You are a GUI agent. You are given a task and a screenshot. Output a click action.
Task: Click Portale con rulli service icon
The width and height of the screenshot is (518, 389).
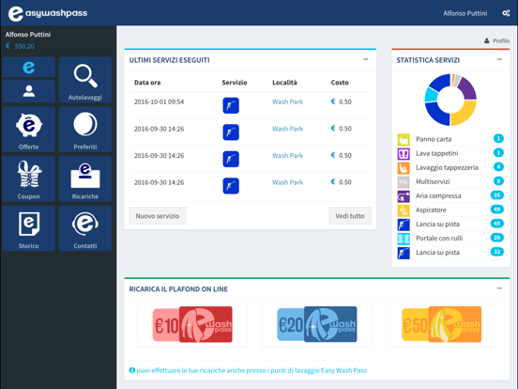(404, 239)
